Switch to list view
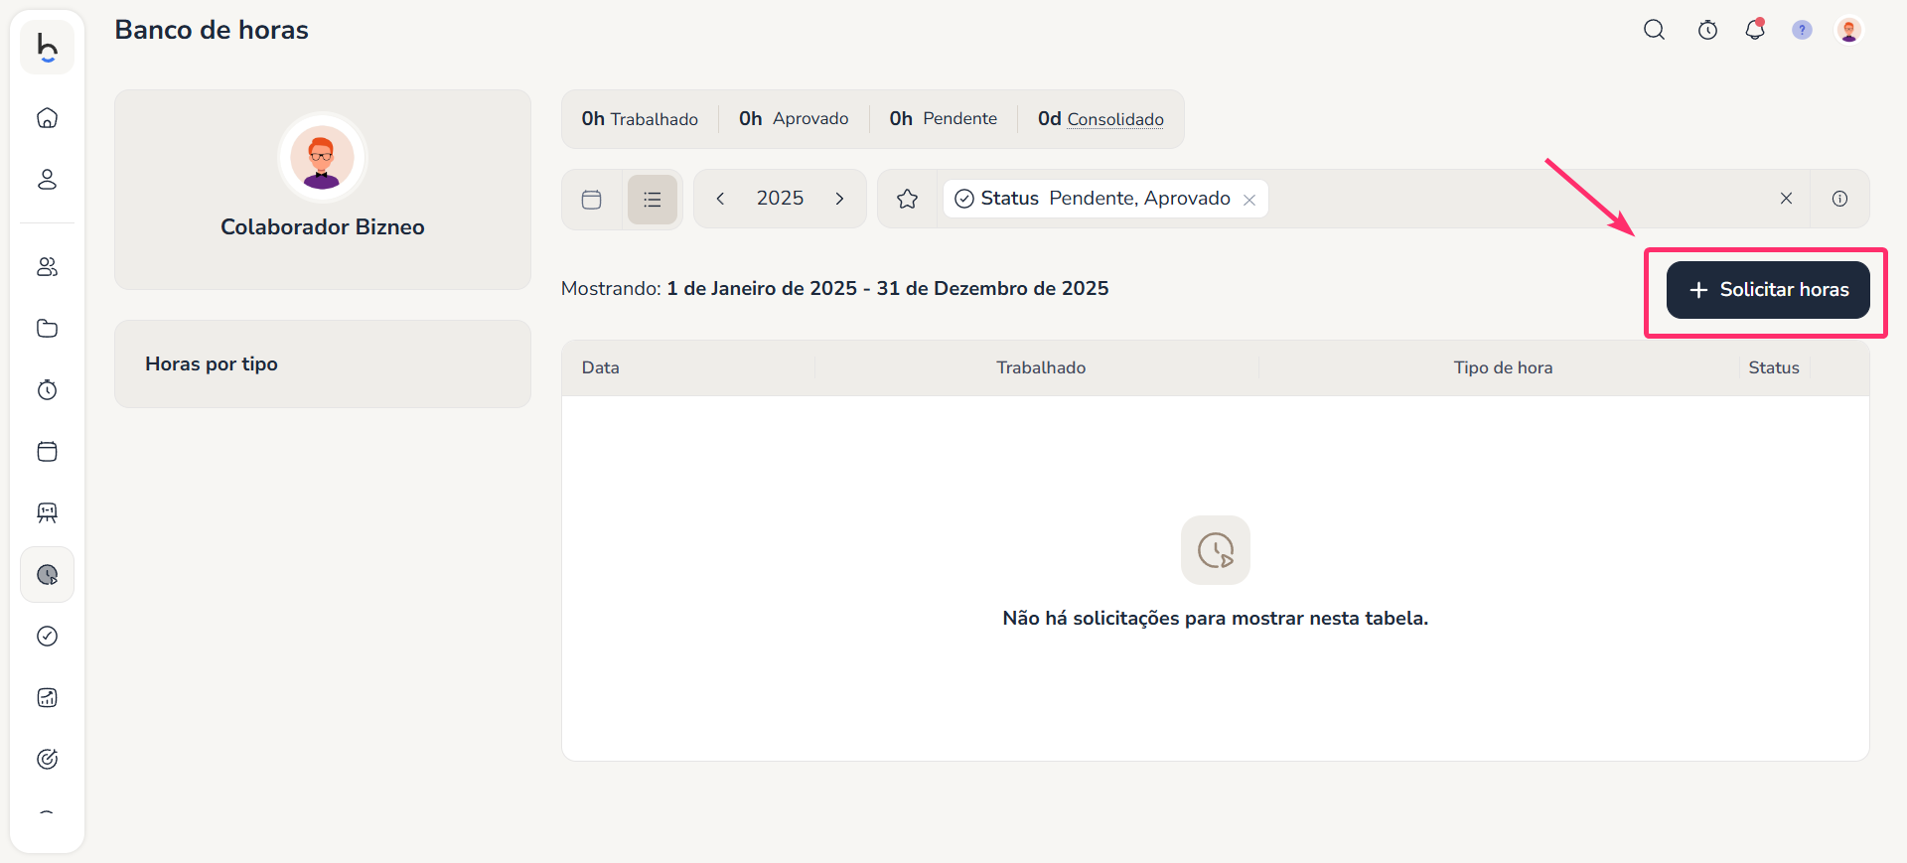Screen dimensions: 1907x863 653,200
